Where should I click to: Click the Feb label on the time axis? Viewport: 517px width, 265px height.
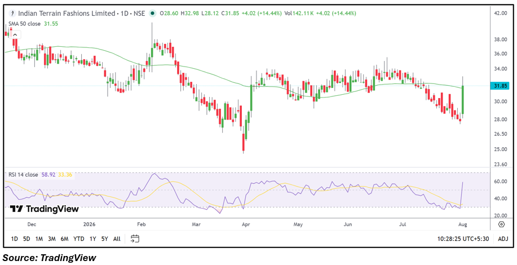coord(141,224)
